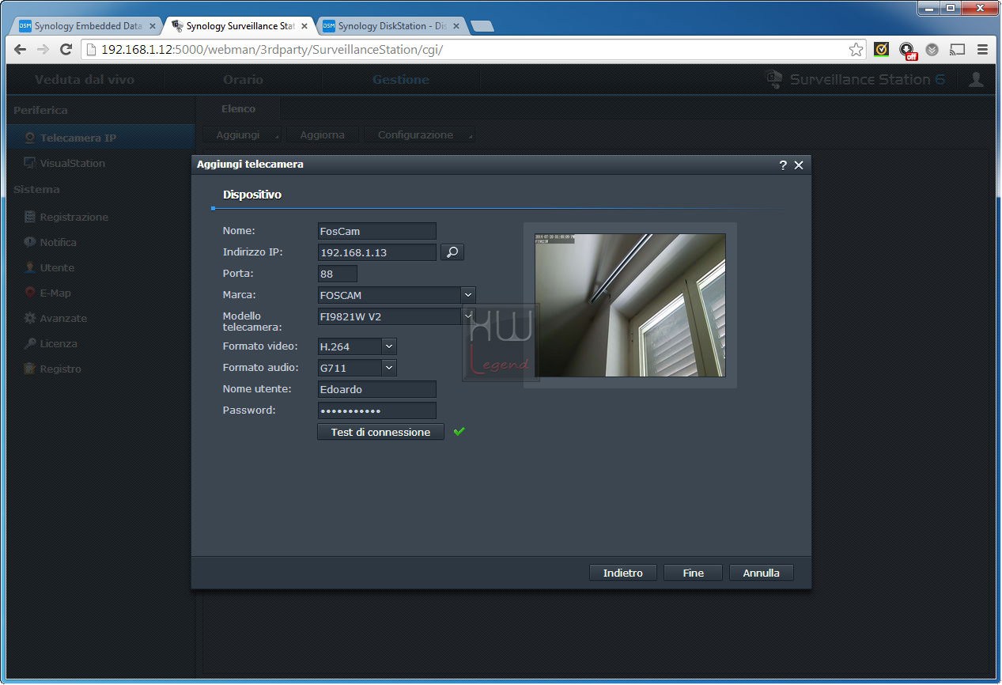The image size is (1002, 685).
Task: Click the Indirizzo IP input field
Action: pyautogui.click(x=377, y=252)
